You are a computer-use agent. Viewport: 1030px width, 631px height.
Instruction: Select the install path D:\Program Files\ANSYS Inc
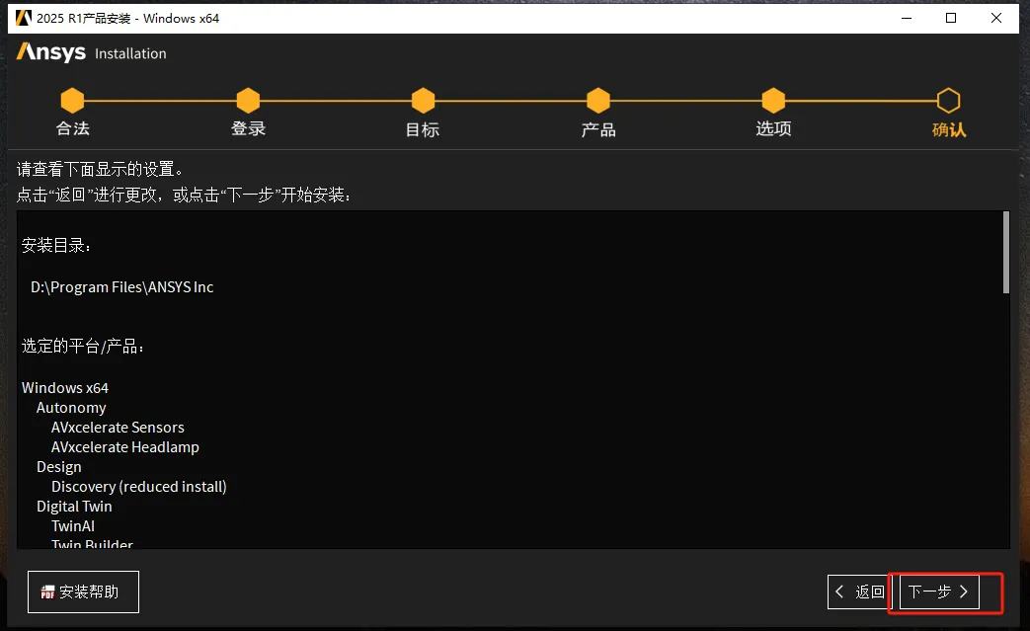(122, 287)
